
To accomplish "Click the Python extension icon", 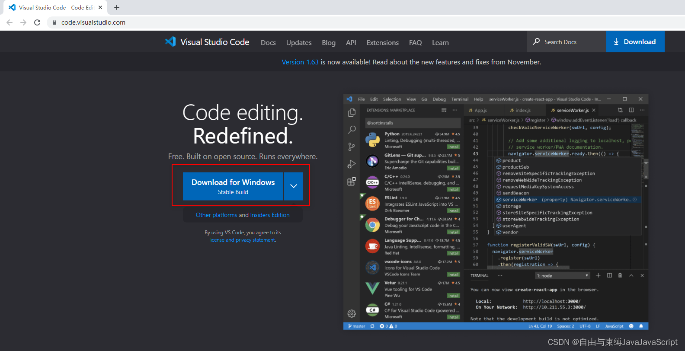I will coord(372,140).
